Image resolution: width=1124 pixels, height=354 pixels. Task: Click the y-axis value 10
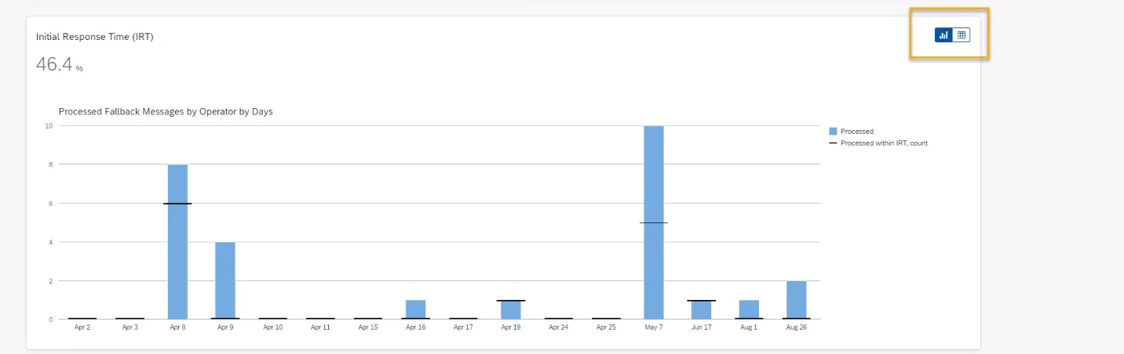point(49,125)
